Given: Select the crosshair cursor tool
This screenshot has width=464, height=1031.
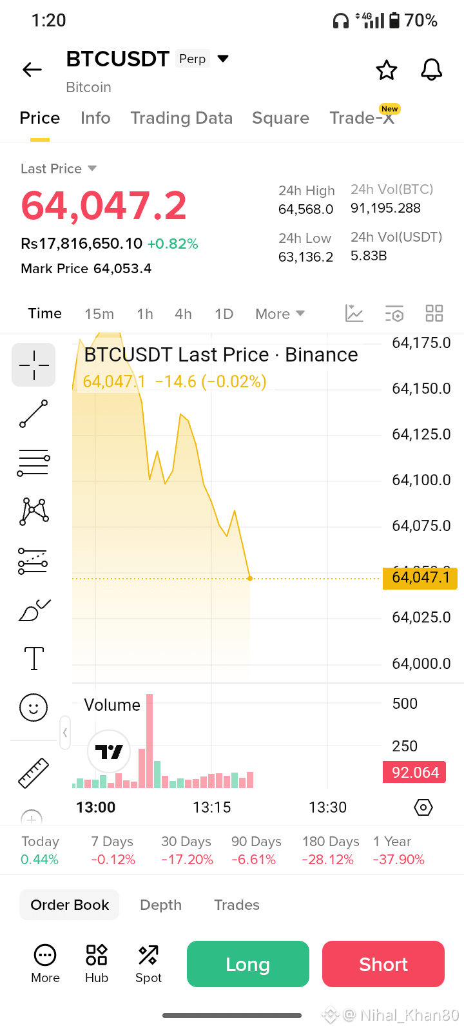Looking at the screenshot, I should point(34,365).
